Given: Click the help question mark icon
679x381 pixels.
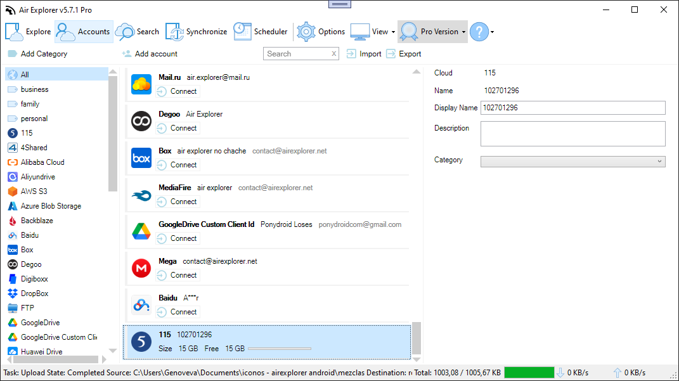Looking at the screenshot, I should click(x=479, y=32).
